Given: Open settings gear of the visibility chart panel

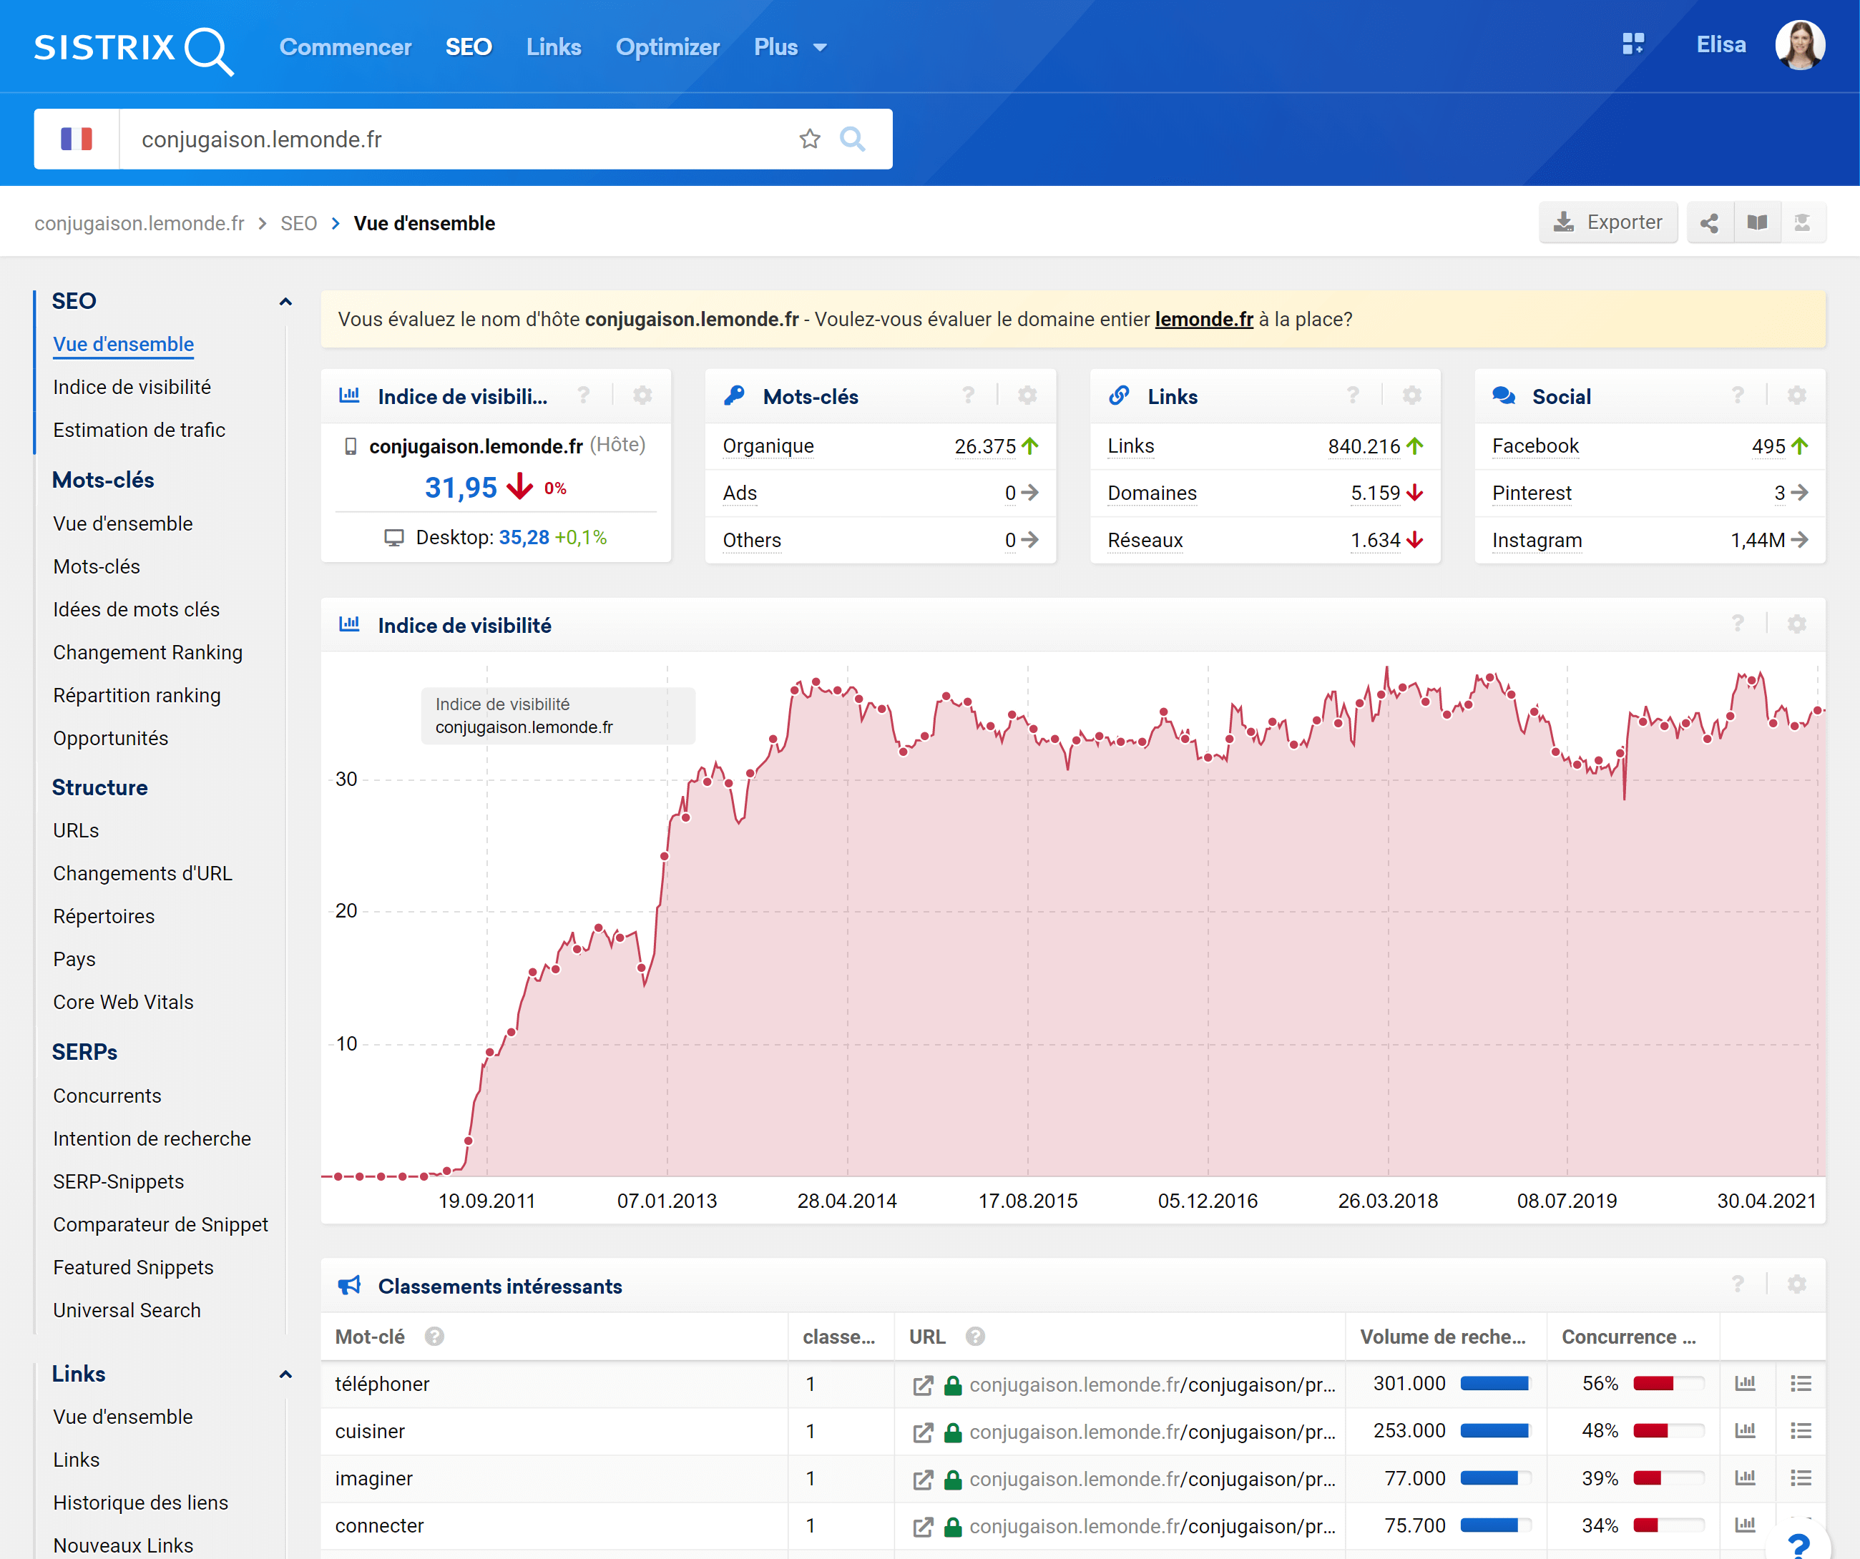Looking at the screenshot, I should click(x=1796, y=624).
